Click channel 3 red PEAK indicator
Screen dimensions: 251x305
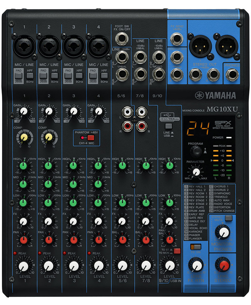64,253
